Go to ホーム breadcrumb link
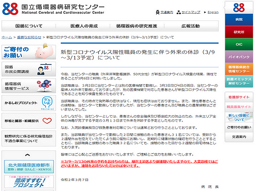 click(7, 37)
